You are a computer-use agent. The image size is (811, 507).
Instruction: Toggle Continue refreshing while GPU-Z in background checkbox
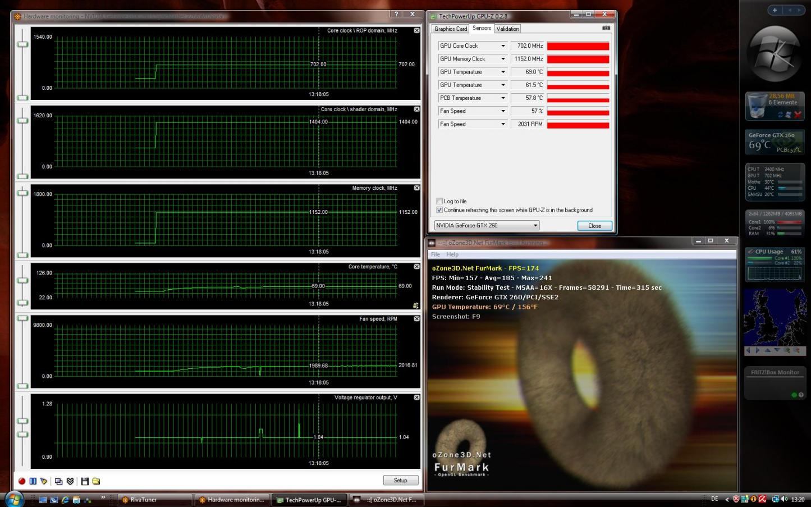[x=439, y=210]
